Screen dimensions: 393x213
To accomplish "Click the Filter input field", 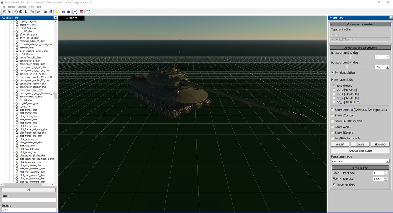I will click(29, 200).
